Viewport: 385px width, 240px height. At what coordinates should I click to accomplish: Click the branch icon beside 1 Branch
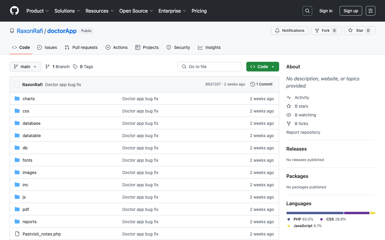(48, 67)
